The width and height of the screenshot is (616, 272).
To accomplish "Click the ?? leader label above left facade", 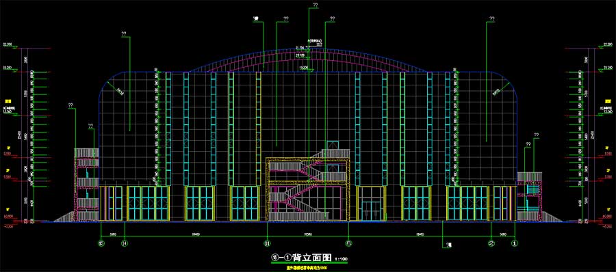I will coord(124,34).
